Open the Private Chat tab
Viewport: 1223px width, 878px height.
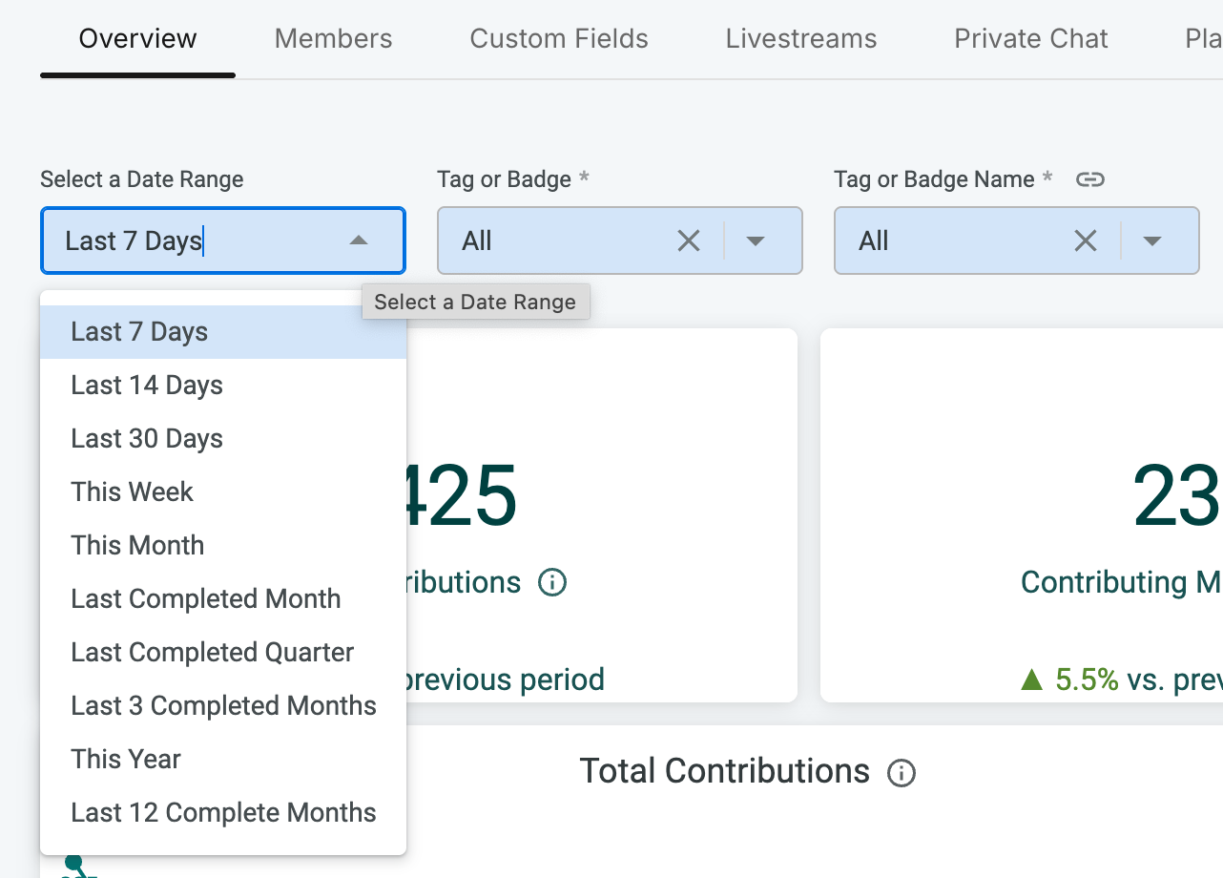1030,39
